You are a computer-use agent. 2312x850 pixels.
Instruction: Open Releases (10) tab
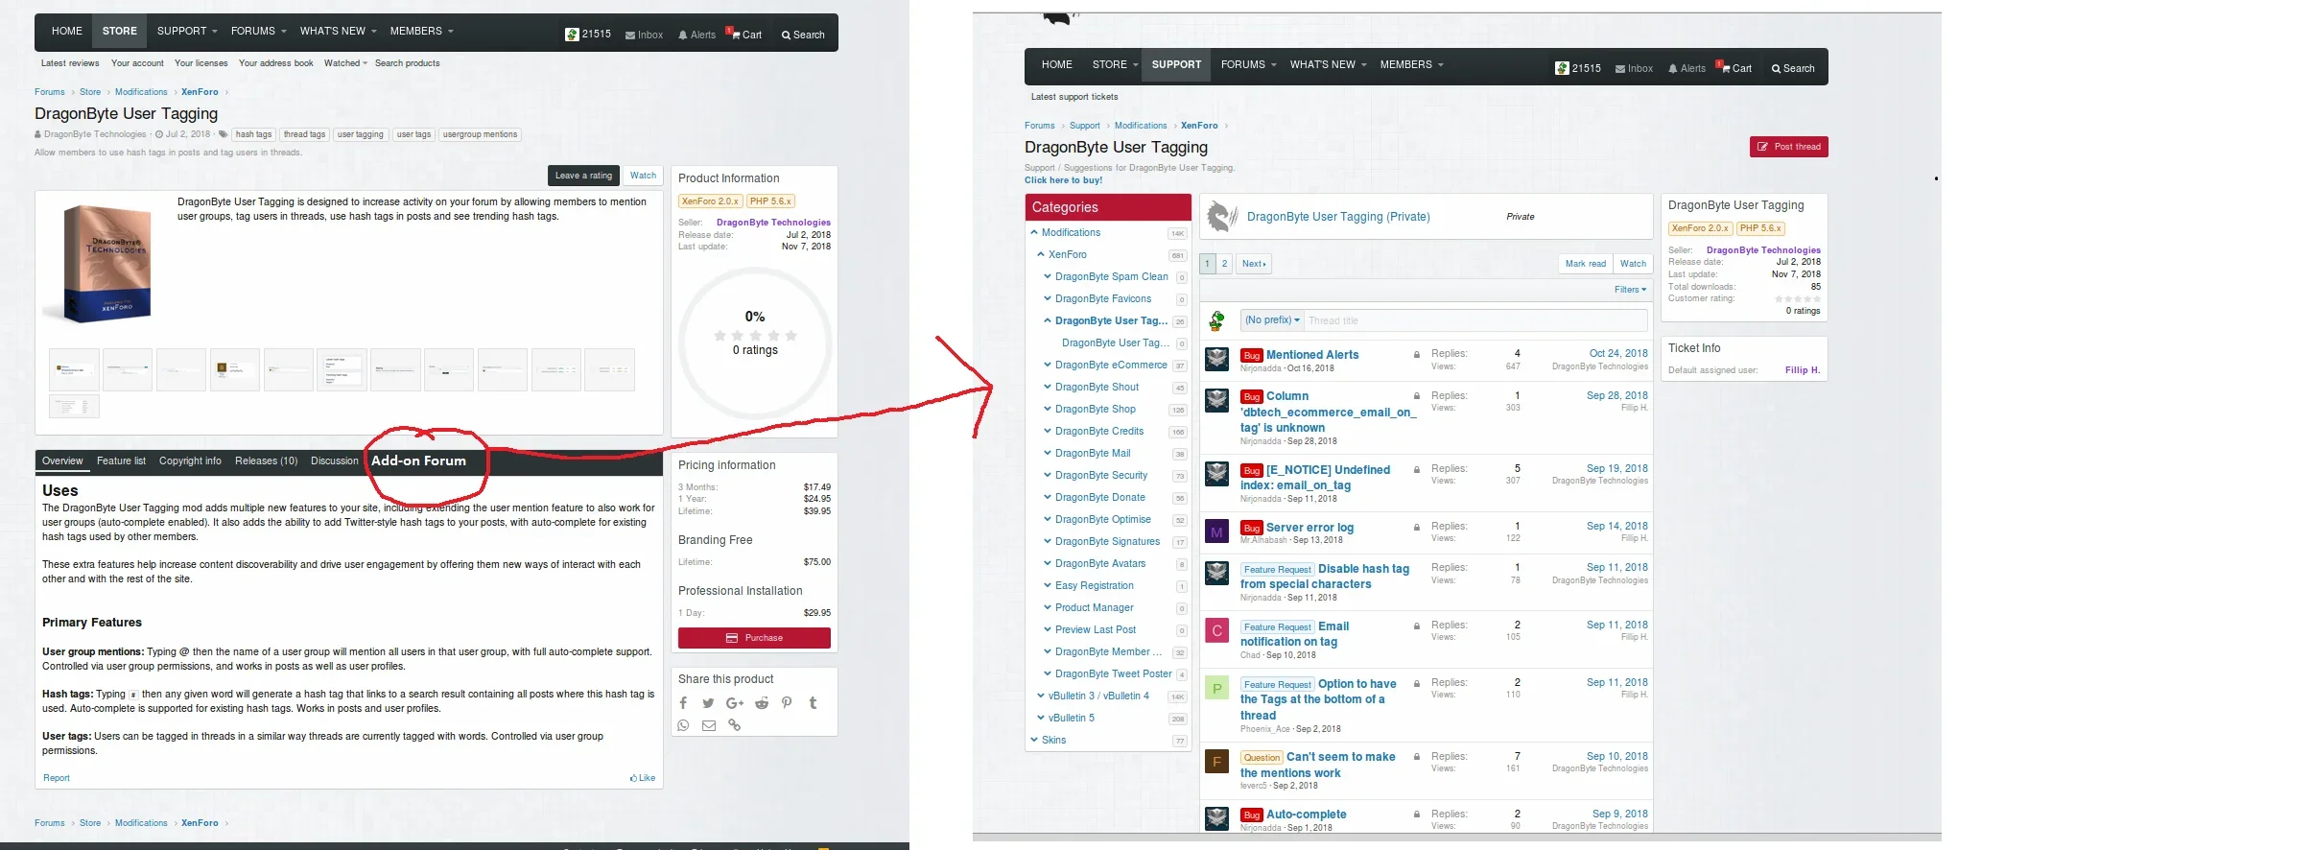pyautogui.click(x=267, y=461)
